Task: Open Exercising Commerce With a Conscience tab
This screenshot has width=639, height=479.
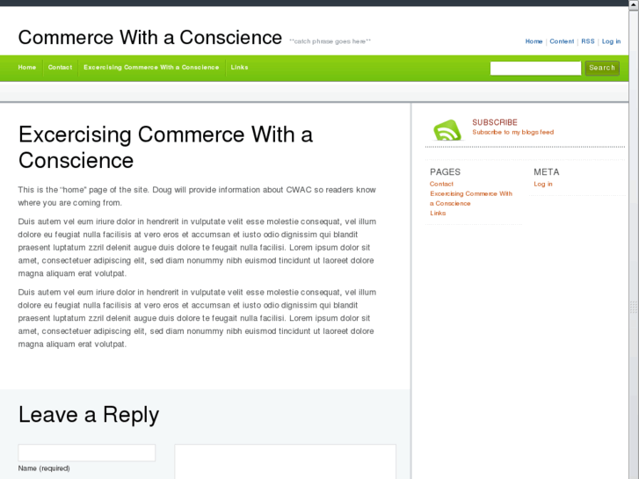Action: click(151, 68)
